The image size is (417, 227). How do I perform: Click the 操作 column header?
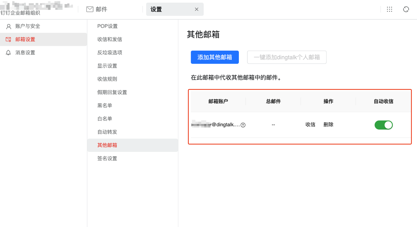click(328, 101)
